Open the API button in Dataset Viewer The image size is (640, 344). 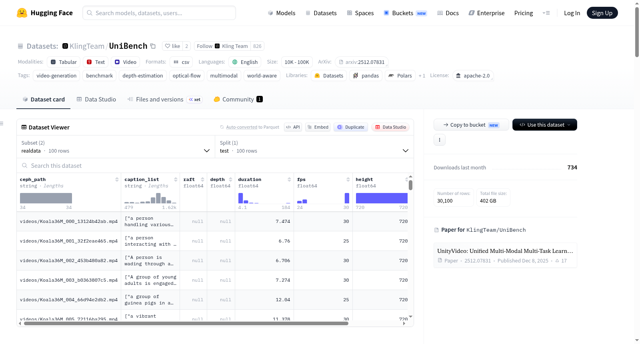pyautogui.click(x=293, y=127)
